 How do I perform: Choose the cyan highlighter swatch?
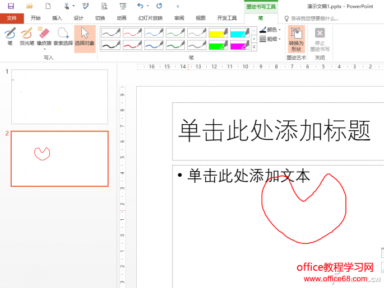point(240,33)
